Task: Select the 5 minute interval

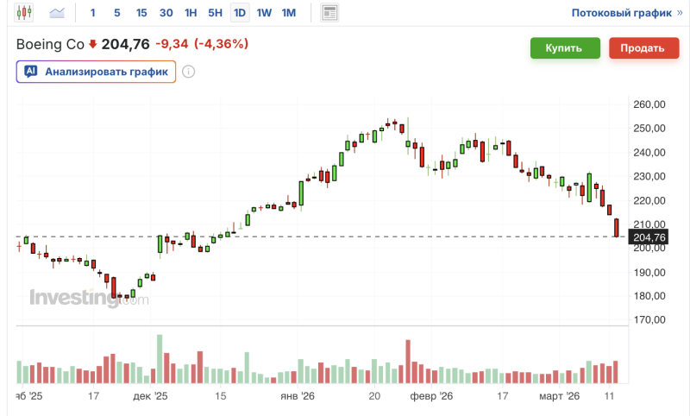Action: click(117, 13)
